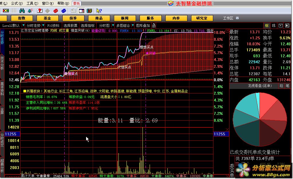This screenshot has height=179, width=293.
Task: Click the 研究室 category button
Action: (x=202, y=18)
